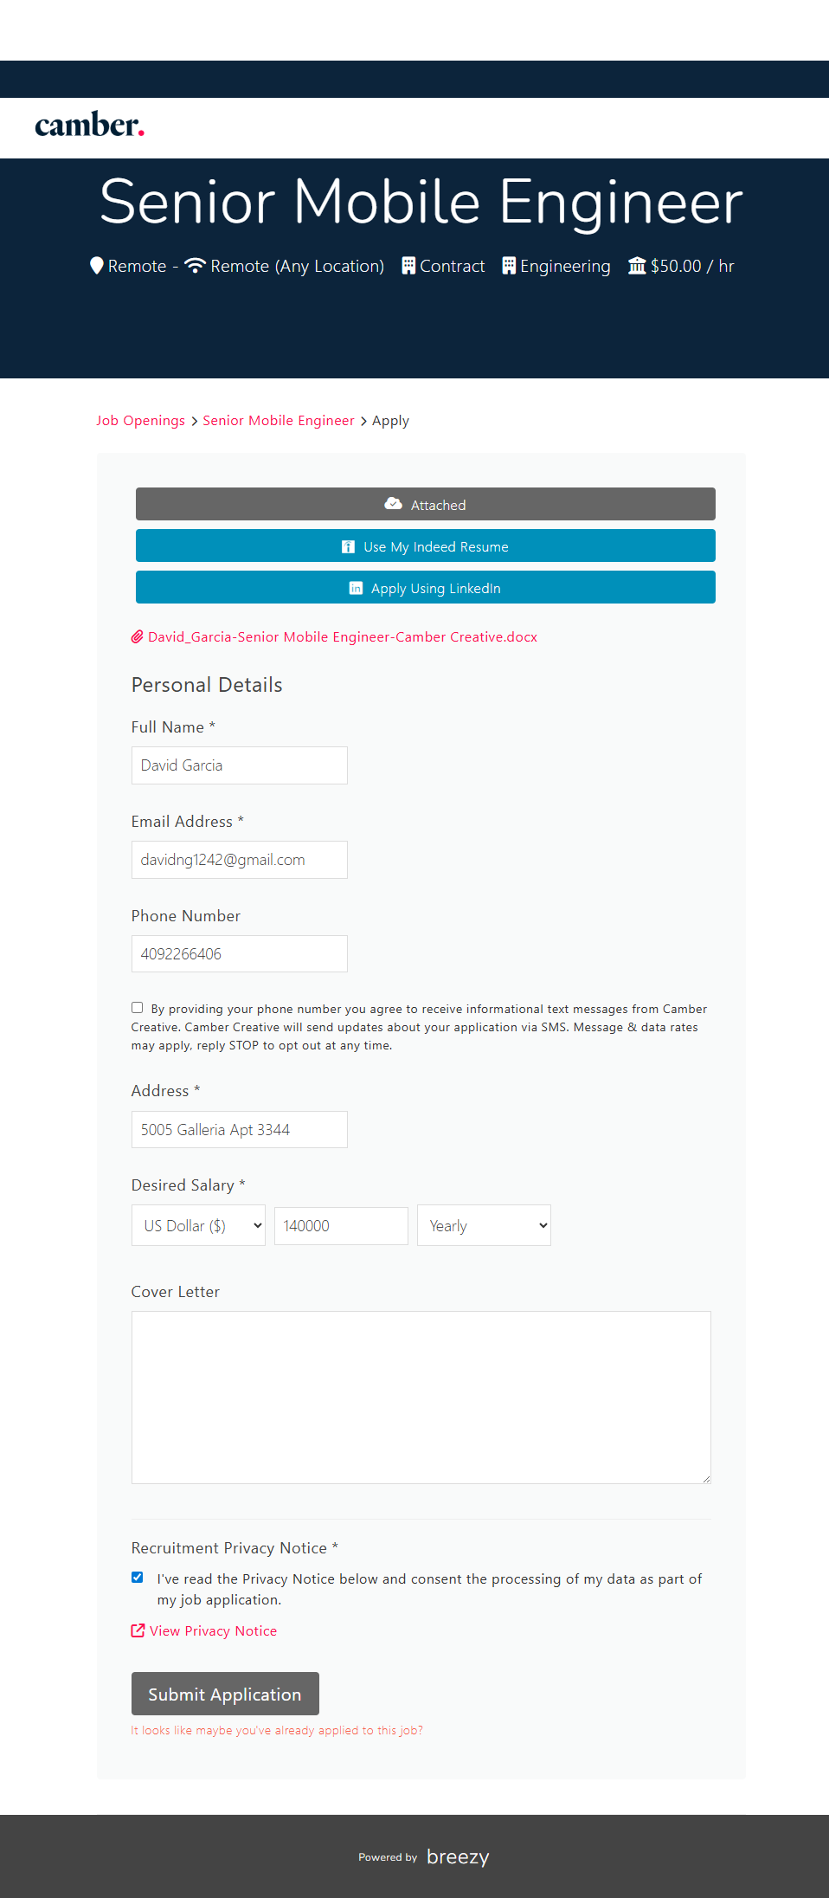This screenshot has width=829, height=1898.
Task: Go to the Job Openings breadcrumb
Action: (x=140, y=421)
